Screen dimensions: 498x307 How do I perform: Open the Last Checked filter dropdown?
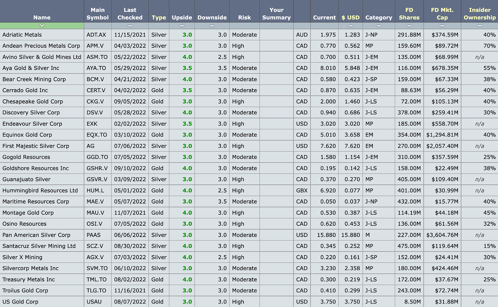click(130, 26)
